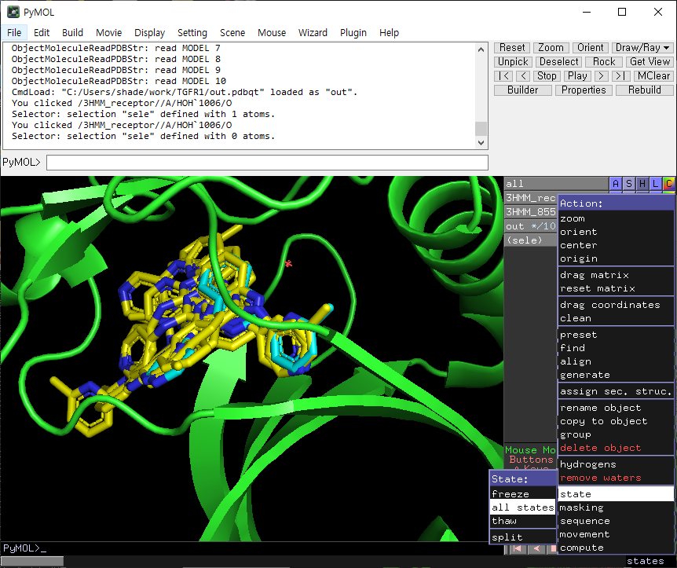677x568 pixels.
Task: Expand the align submenu in Action menu
Action: pos(616,361)
